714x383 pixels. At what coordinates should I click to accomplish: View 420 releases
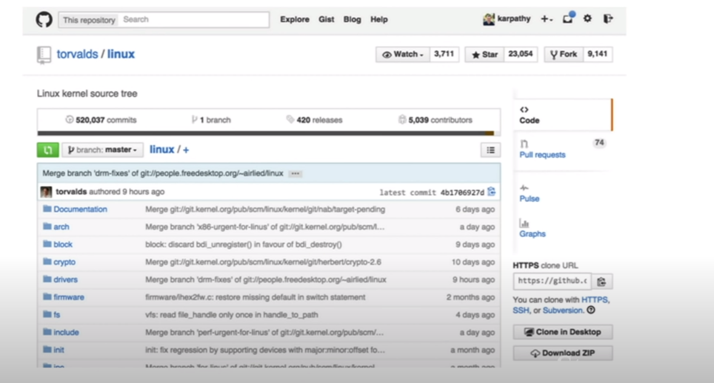point(314,120)
